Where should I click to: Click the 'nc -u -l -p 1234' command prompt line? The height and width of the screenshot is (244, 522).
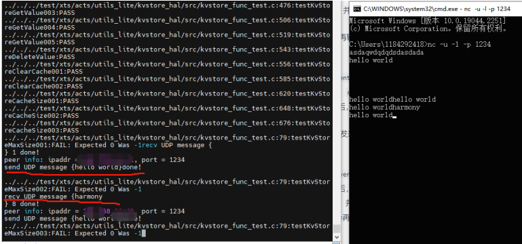pyautogui.click(x=420, y=44)
